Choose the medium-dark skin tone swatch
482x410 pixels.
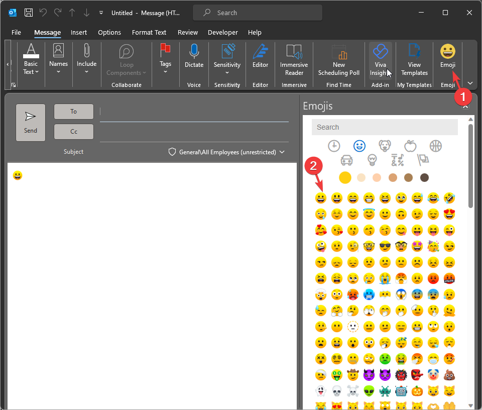[x=409, y=177]
